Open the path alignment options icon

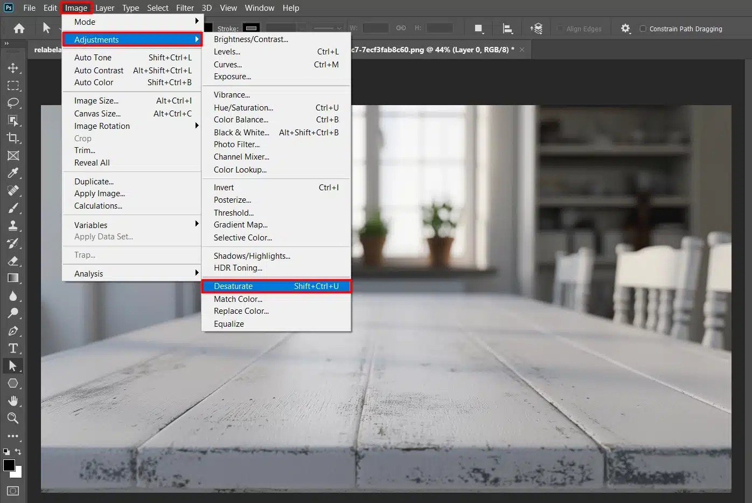(x=507, y=29)
